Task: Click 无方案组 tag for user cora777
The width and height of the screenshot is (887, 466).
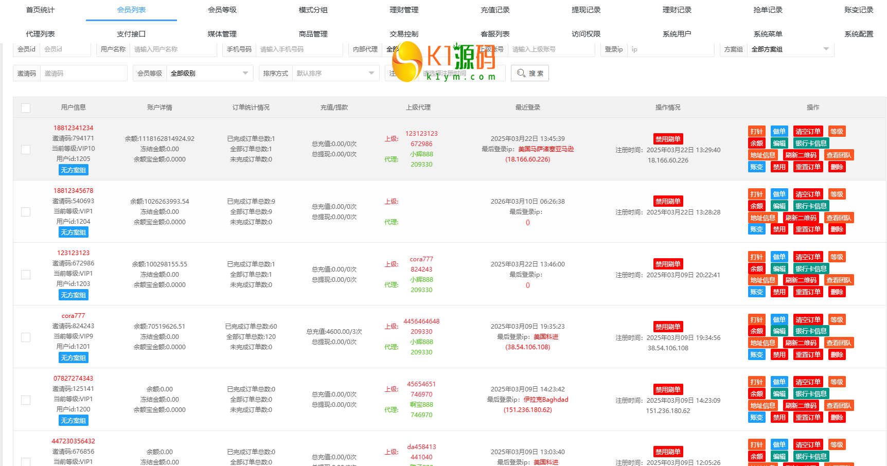Action: [x=73, y=358]
